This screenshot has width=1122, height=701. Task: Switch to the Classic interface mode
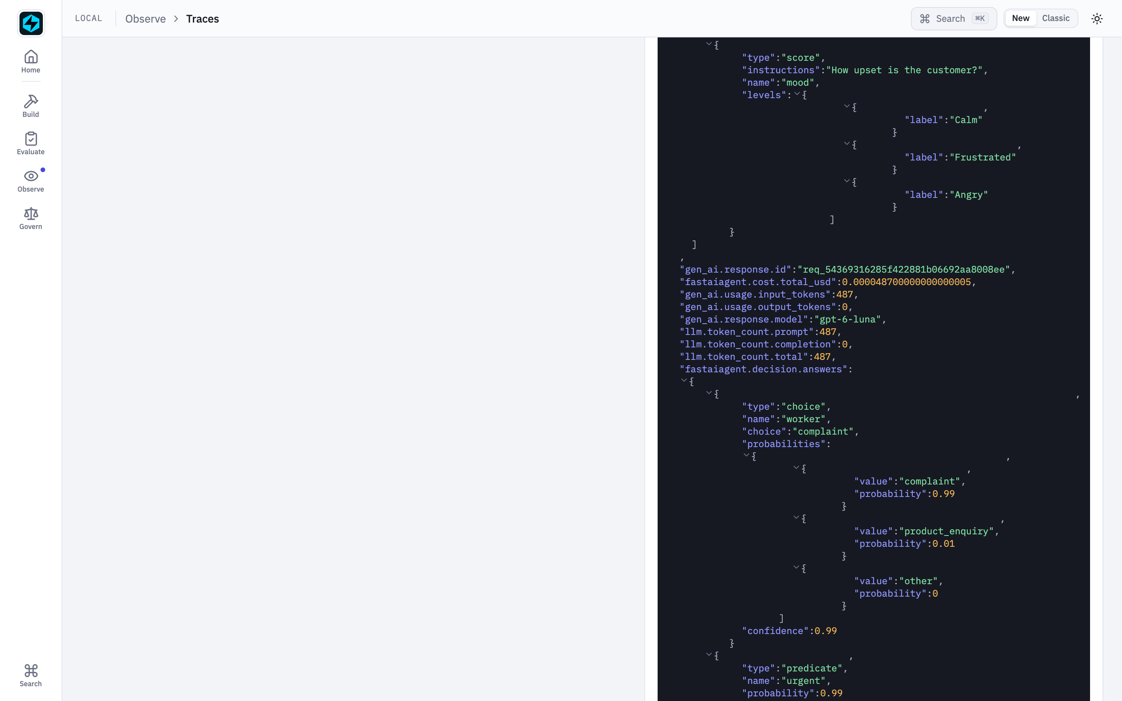[x=1056, y=18]
